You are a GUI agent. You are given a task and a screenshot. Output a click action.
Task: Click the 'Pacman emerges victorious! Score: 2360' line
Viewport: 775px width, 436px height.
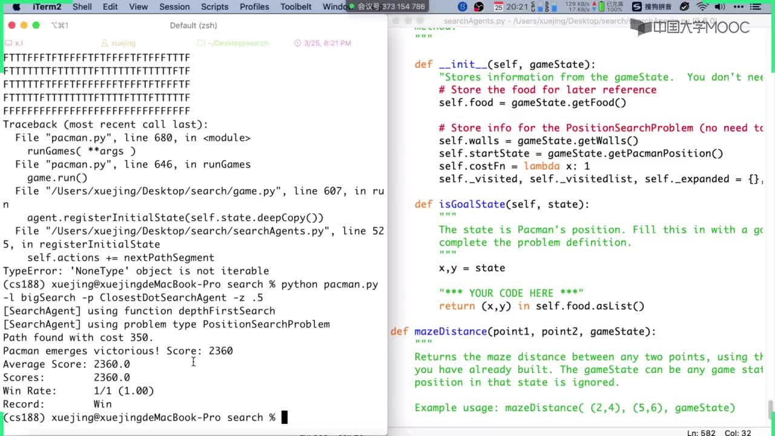point(117,351)
